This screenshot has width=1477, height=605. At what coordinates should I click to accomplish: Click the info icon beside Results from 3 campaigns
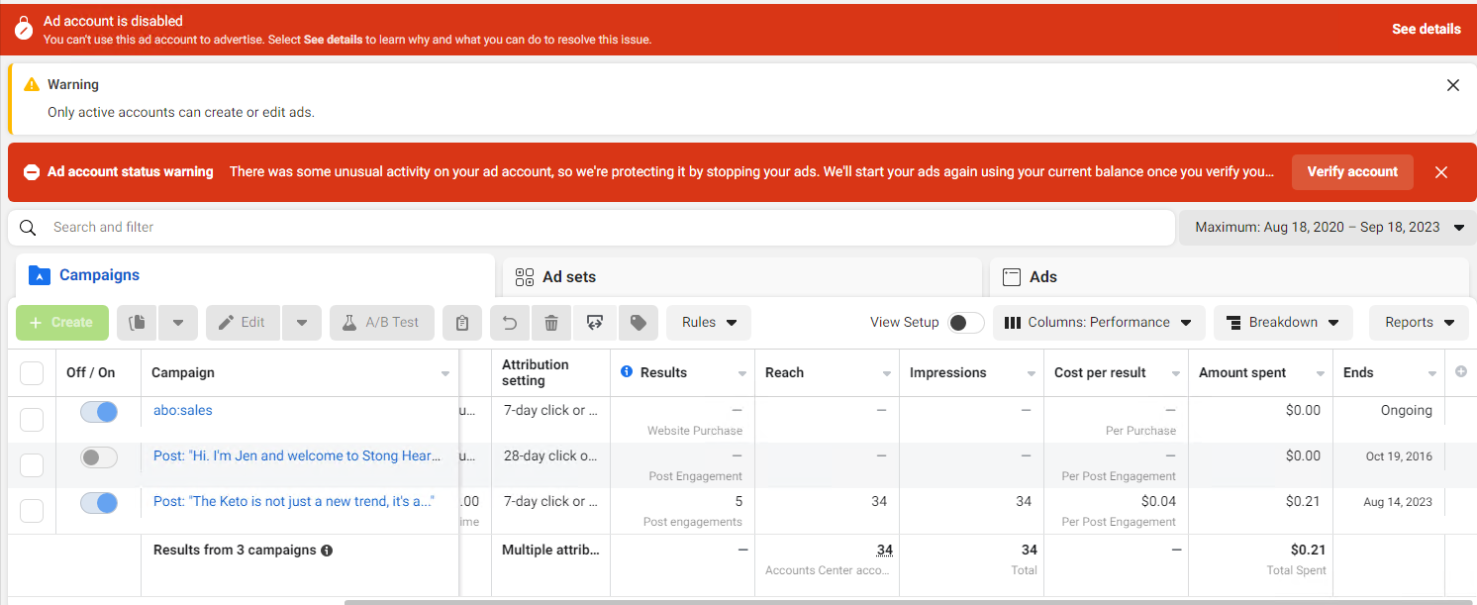[327, 550]
